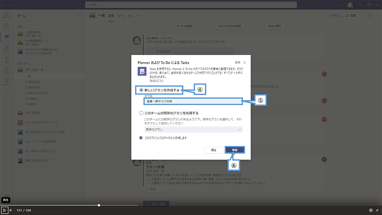Image resolution: width=382 pixels, height=215 pixels.
Task: Click the FAQ を開く button
Action: 275,26
